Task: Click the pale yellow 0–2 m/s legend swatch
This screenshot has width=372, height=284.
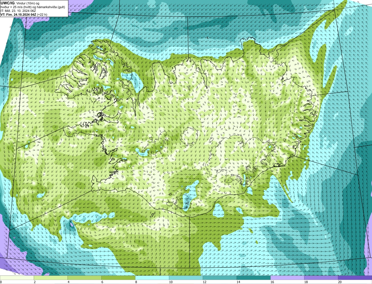Action: 17,278
